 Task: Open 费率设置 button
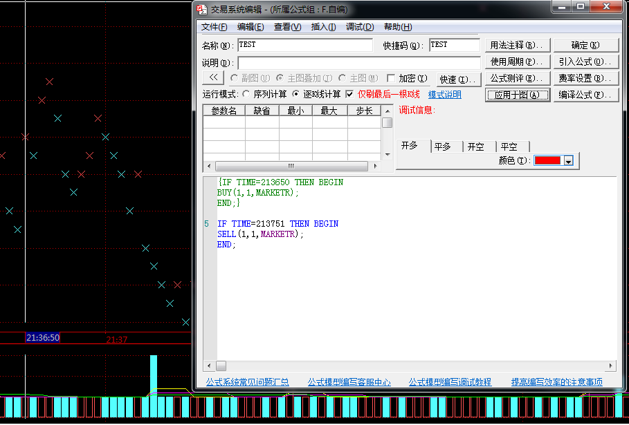point(585,78)
